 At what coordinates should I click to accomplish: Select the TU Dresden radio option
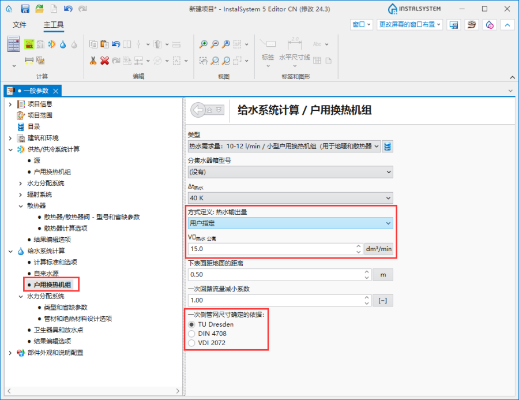(x=191, y=324)
